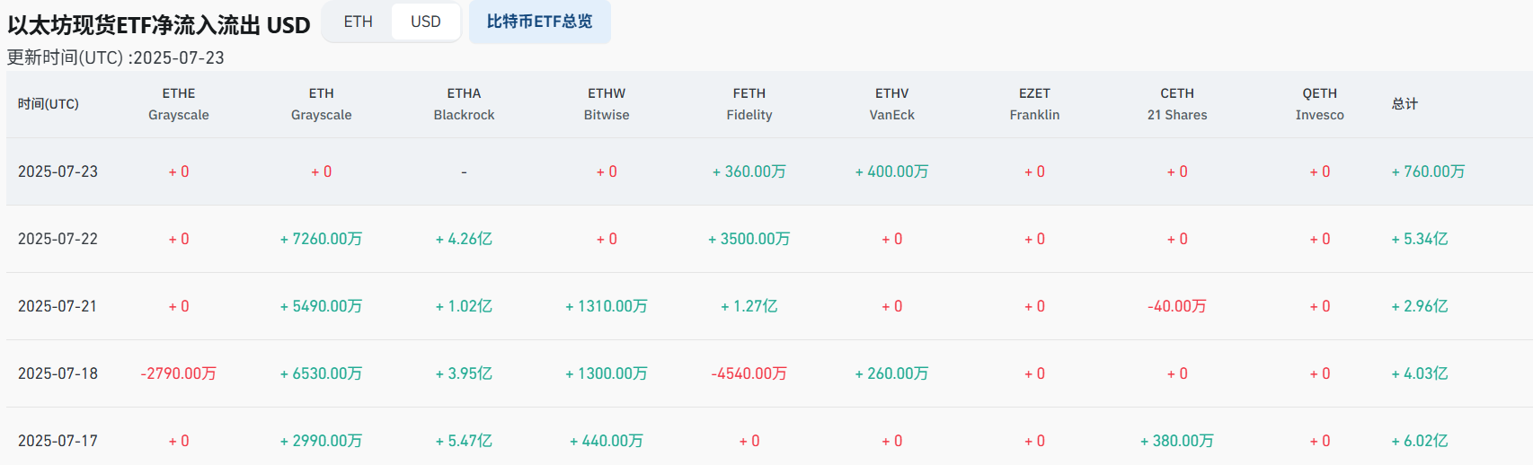Viewport: 1533px width, 465px height.
Task: Open the 比特币ETF总览 button
Action: (x=539, y=22)
